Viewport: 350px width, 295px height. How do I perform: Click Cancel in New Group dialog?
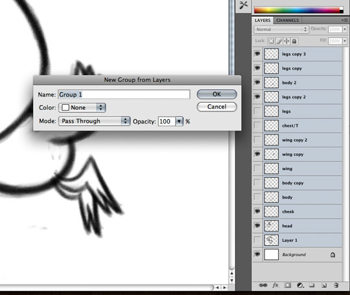pos(216,107)
